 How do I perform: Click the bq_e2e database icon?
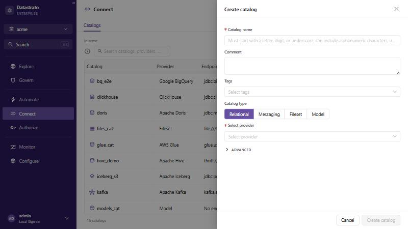92,81
